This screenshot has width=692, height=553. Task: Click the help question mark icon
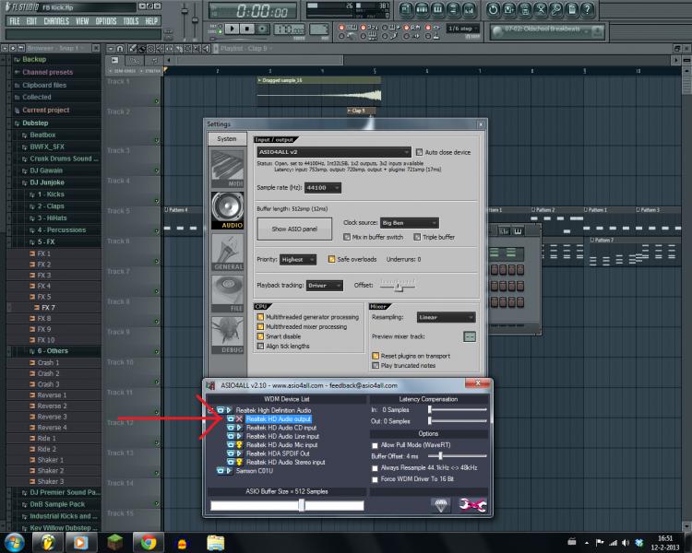(588, 9)
